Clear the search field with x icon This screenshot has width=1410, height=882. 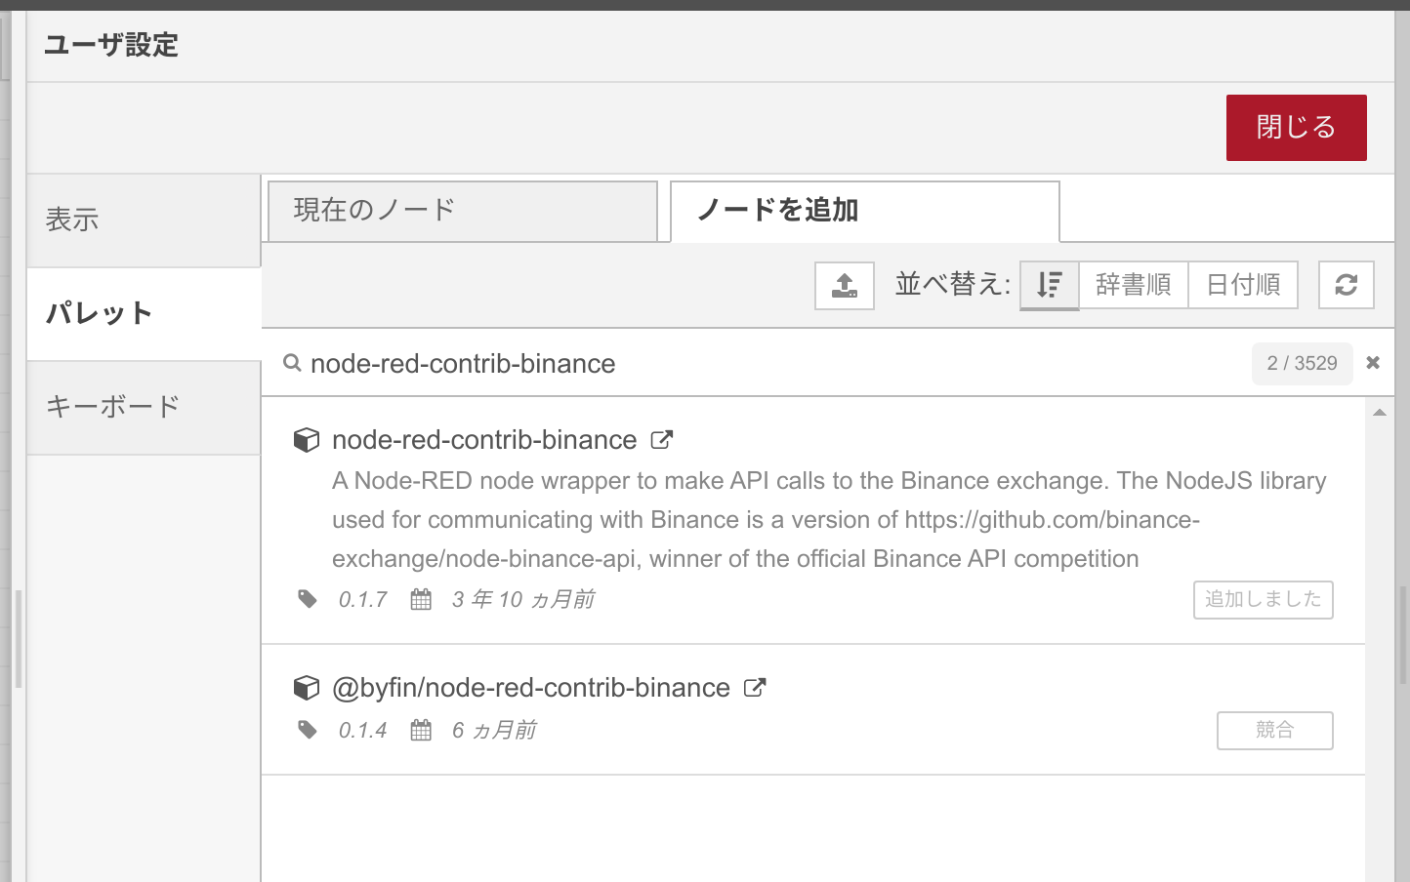click(1373, 363)
